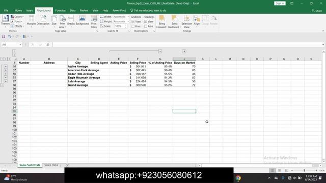Toggle Gridlines Print checkbox
The width and height of the screenshot is (326, 183).
click(133, 26)
